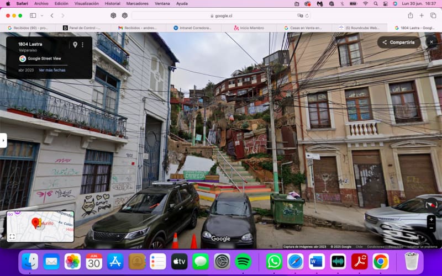Viewport: 442px width, 276px height.
Task: Click the Siri icon in menu bar
Action: click(x=395, y=4)
